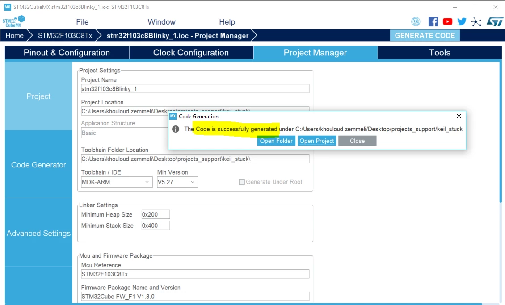Image resolution: width=505 pixels, height=305 pixels.
Task: Select the Code Generator side section
Action: [38, 165]
